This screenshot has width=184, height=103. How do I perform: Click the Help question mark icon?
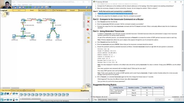click(90, 7)
